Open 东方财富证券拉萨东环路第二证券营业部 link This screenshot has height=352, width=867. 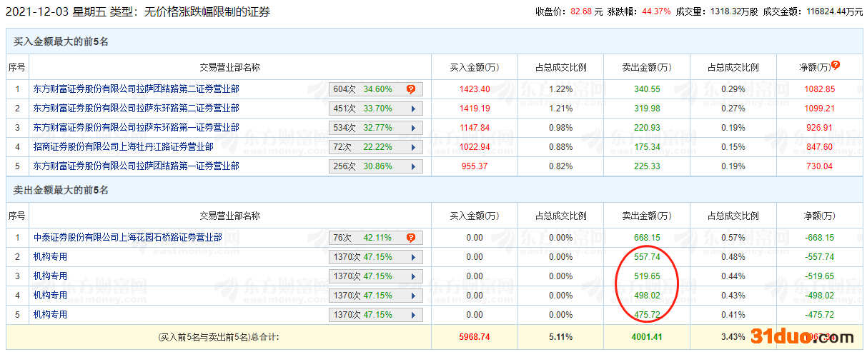point(136,109)
